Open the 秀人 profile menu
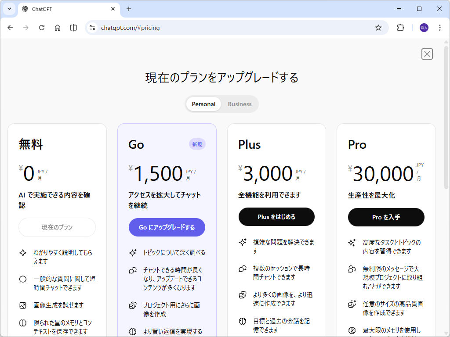Screen dimensions: 450x337 [x=422, y=27]
